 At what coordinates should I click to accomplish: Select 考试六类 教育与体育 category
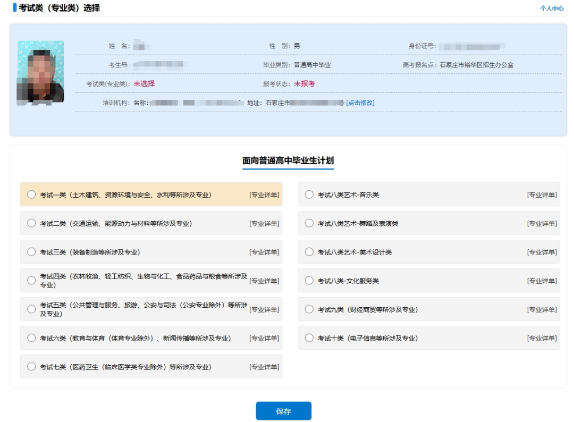[31, 337]
